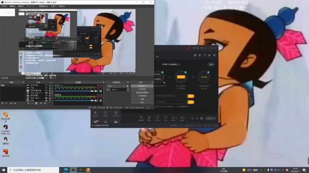This screenshot has height=173, width=309.
Task: Toggle the eye icon of 文本 (GDI+) source
Action: [46, 98]
